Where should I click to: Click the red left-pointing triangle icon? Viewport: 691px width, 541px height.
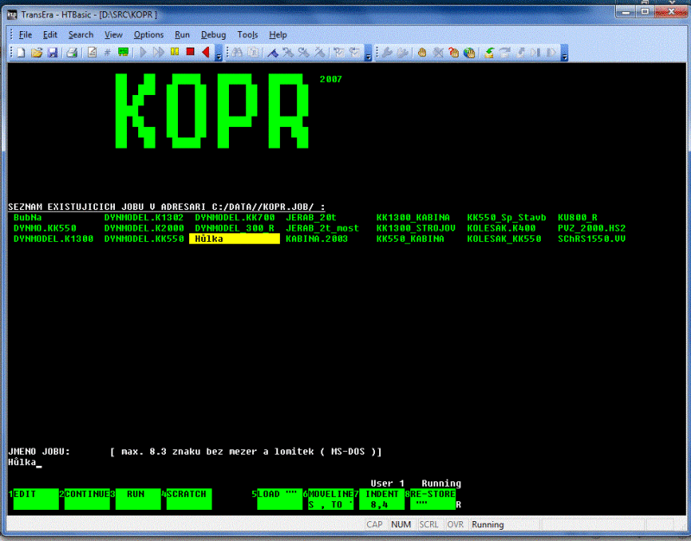pyautogui.click(x=206, y=53)
